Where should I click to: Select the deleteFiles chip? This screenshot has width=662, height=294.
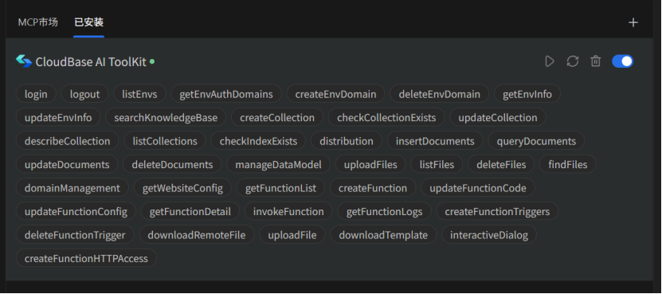(x=502, y=164)
